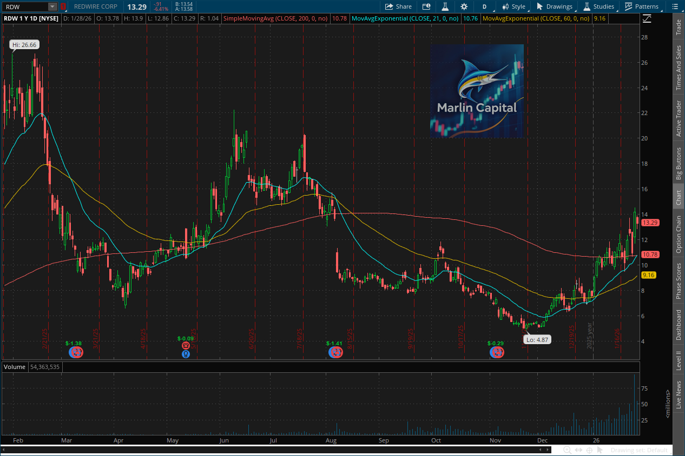The height and width of the screenshot is (456, 685).
Task: Switch to the Trade side tab
Action: (679, 28)
